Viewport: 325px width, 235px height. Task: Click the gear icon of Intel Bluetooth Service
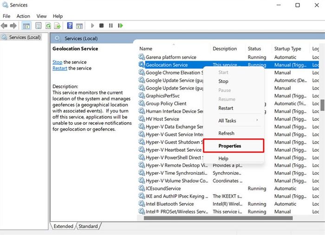coord(142,204)
